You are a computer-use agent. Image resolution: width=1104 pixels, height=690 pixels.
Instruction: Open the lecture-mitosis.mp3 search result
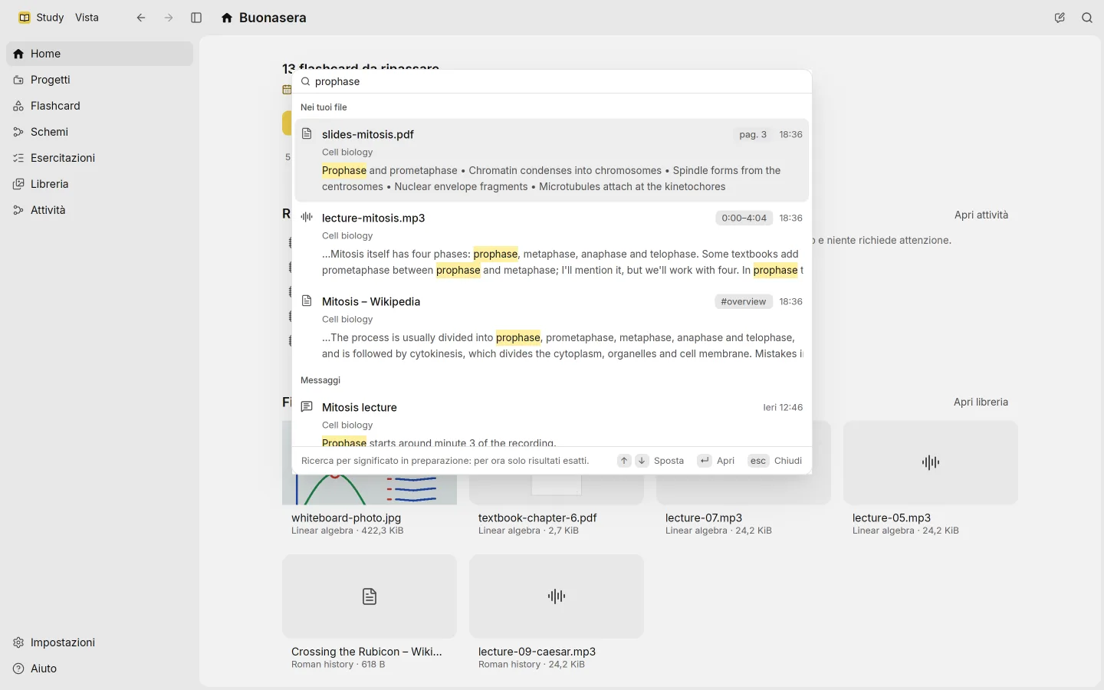click(552, 244)
